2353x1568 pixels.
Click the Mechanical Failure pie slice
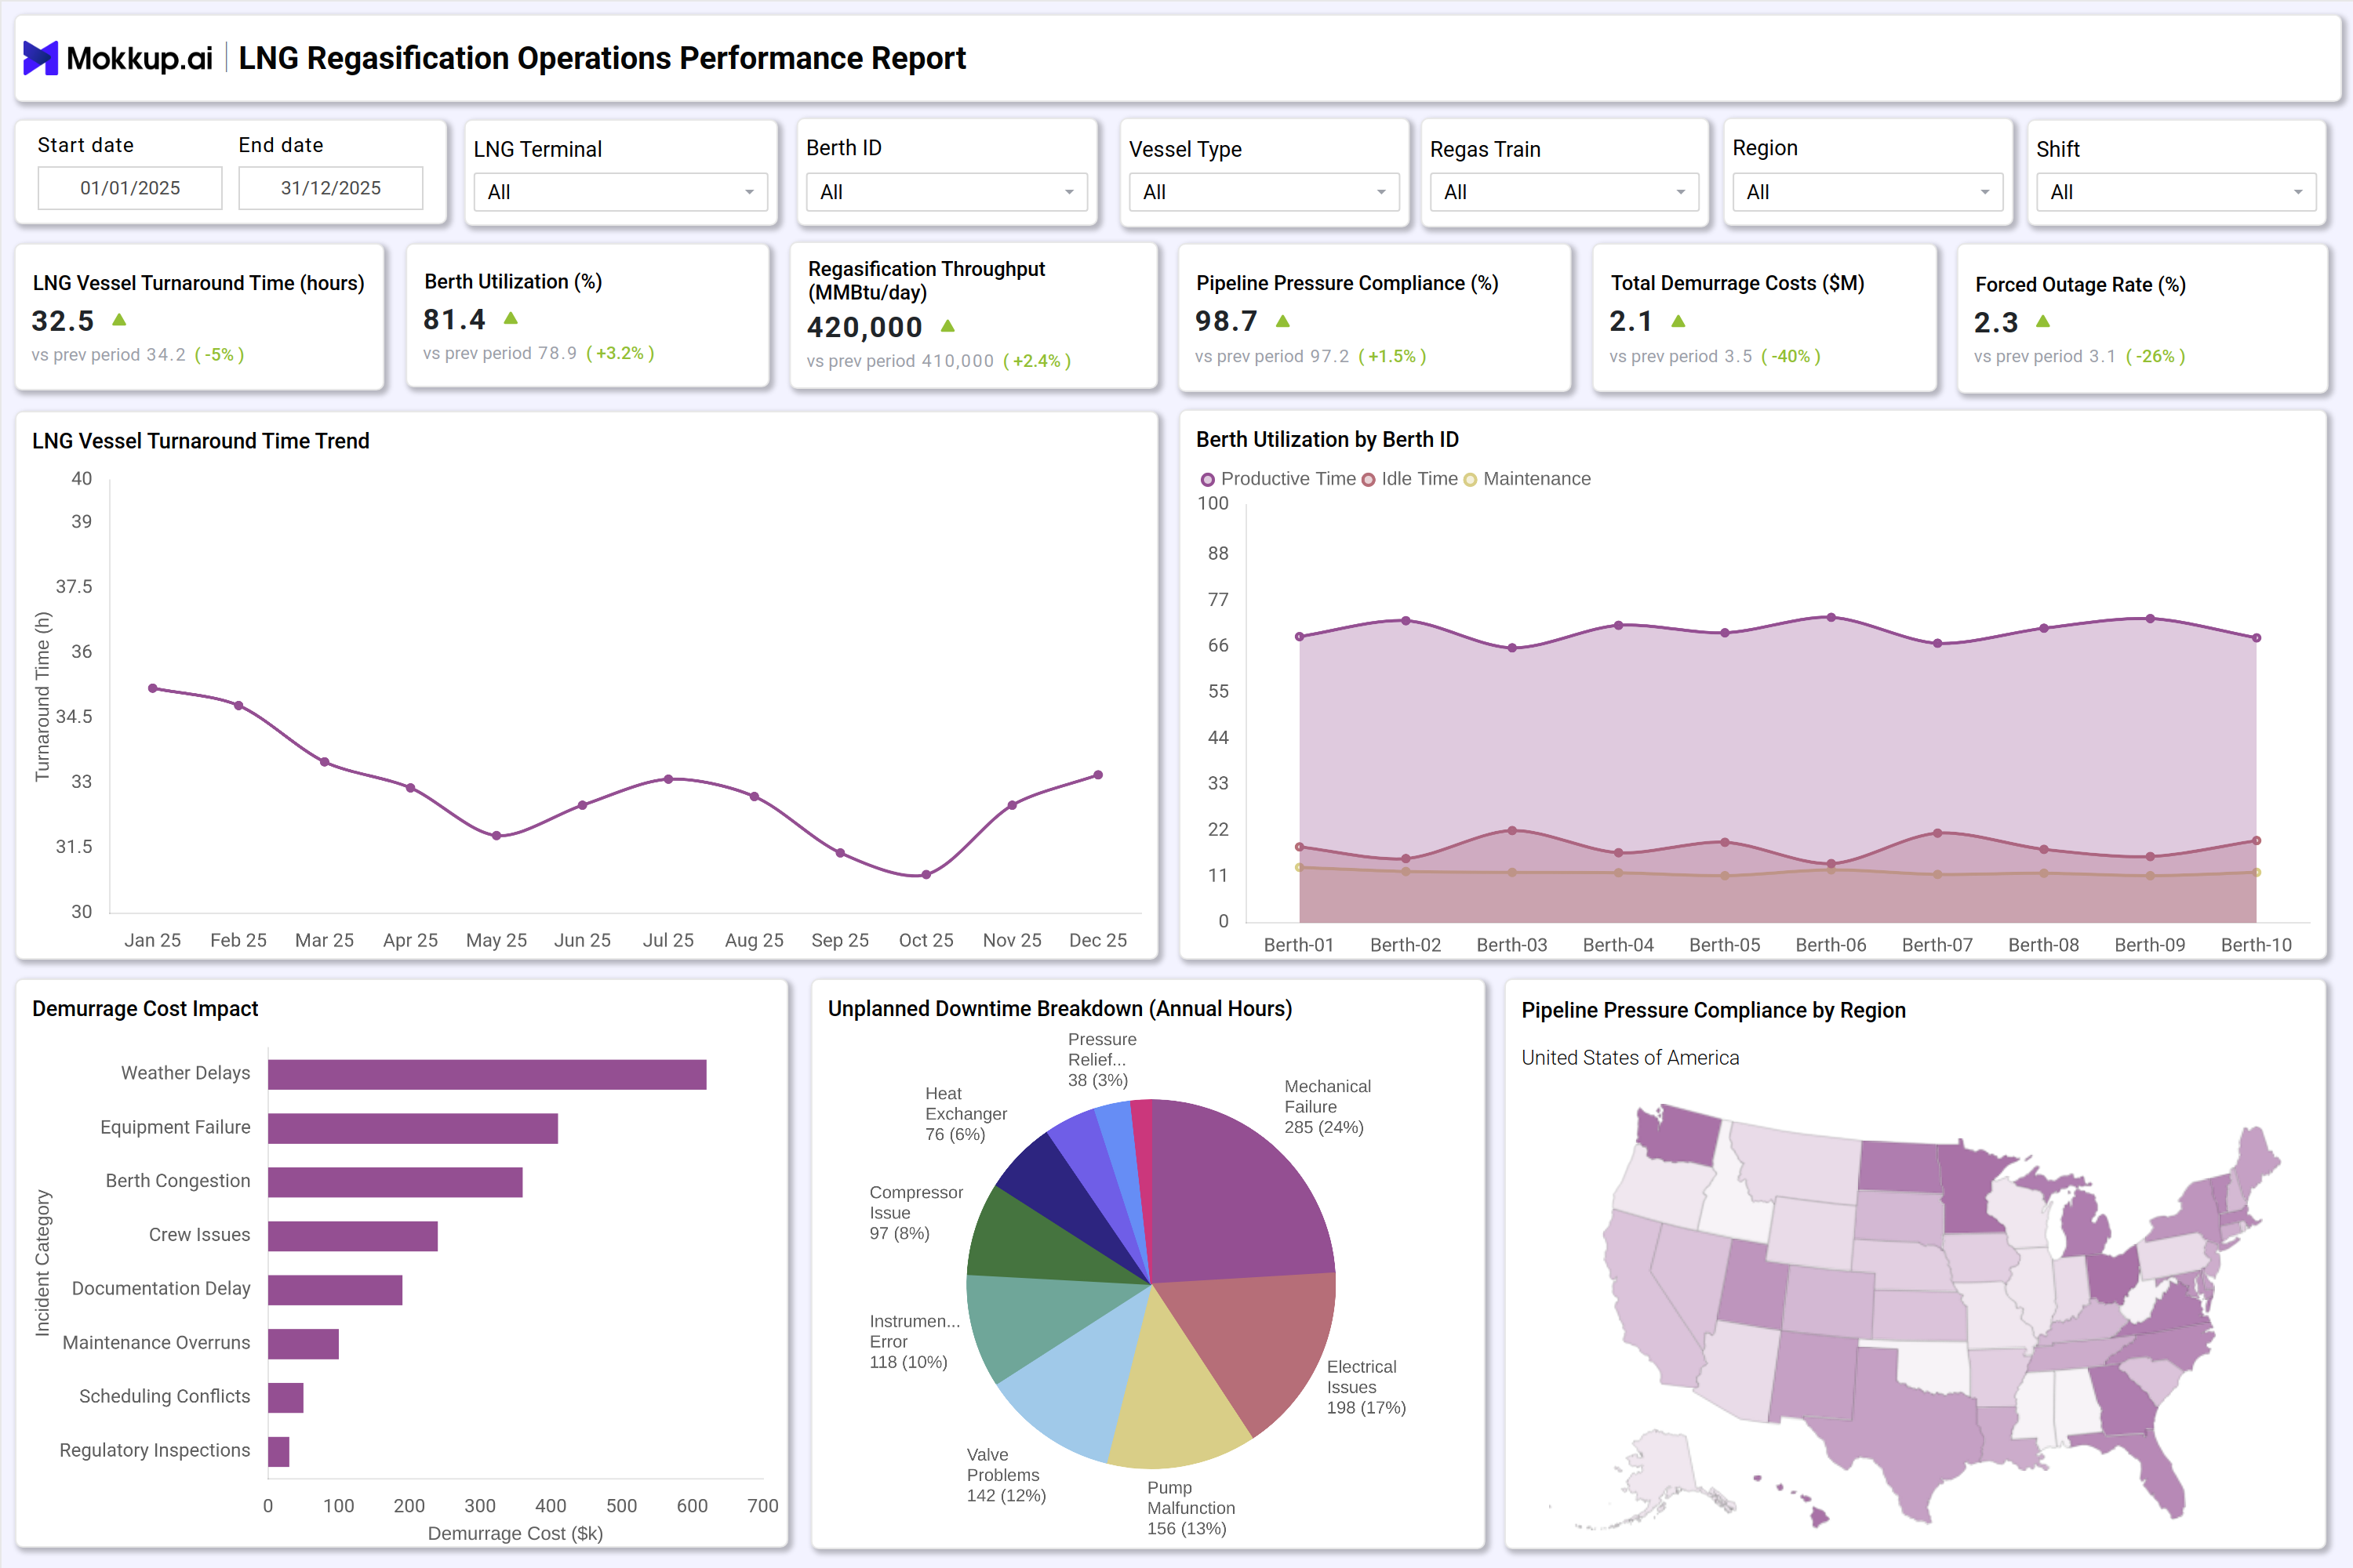coord(1238,1195)
